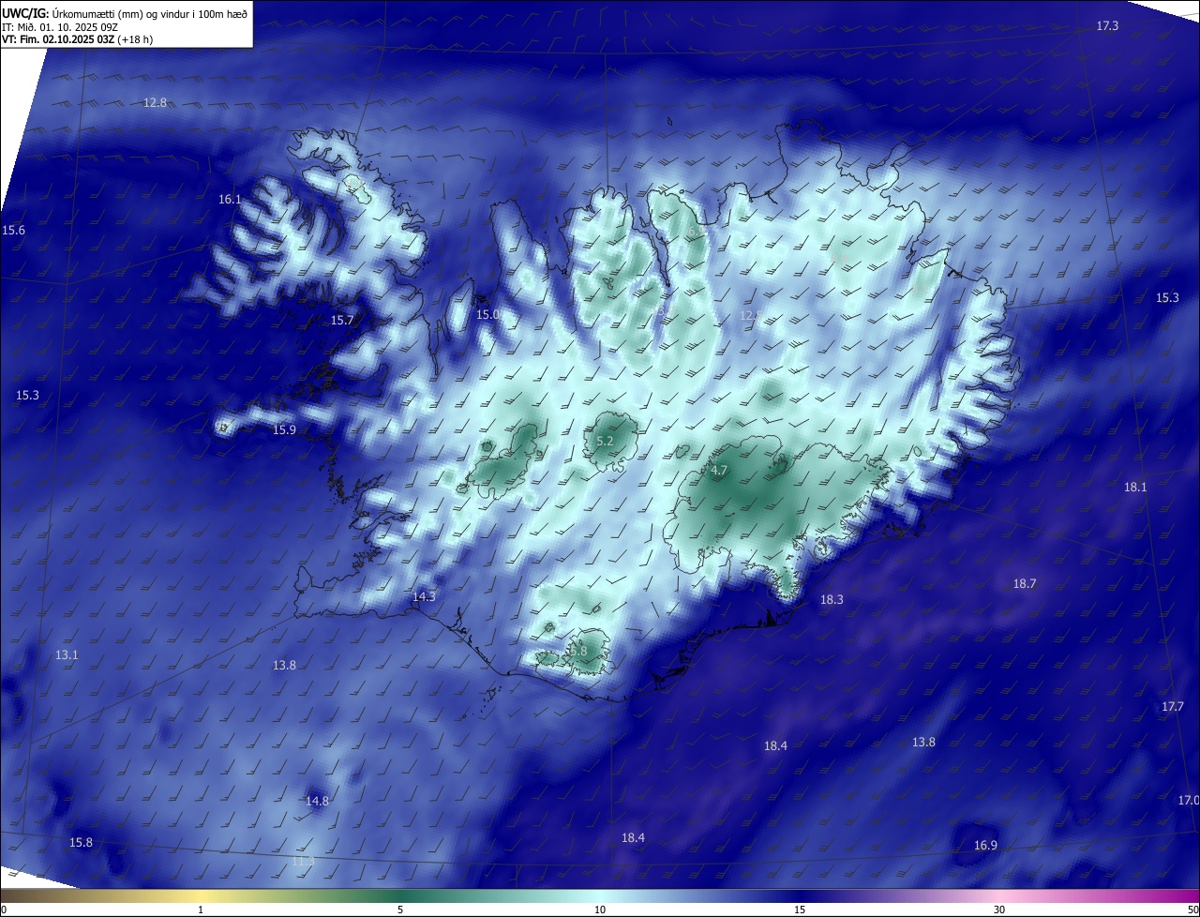
Task: Click the 4.7 value on glacier
Action: coord(719,471)
